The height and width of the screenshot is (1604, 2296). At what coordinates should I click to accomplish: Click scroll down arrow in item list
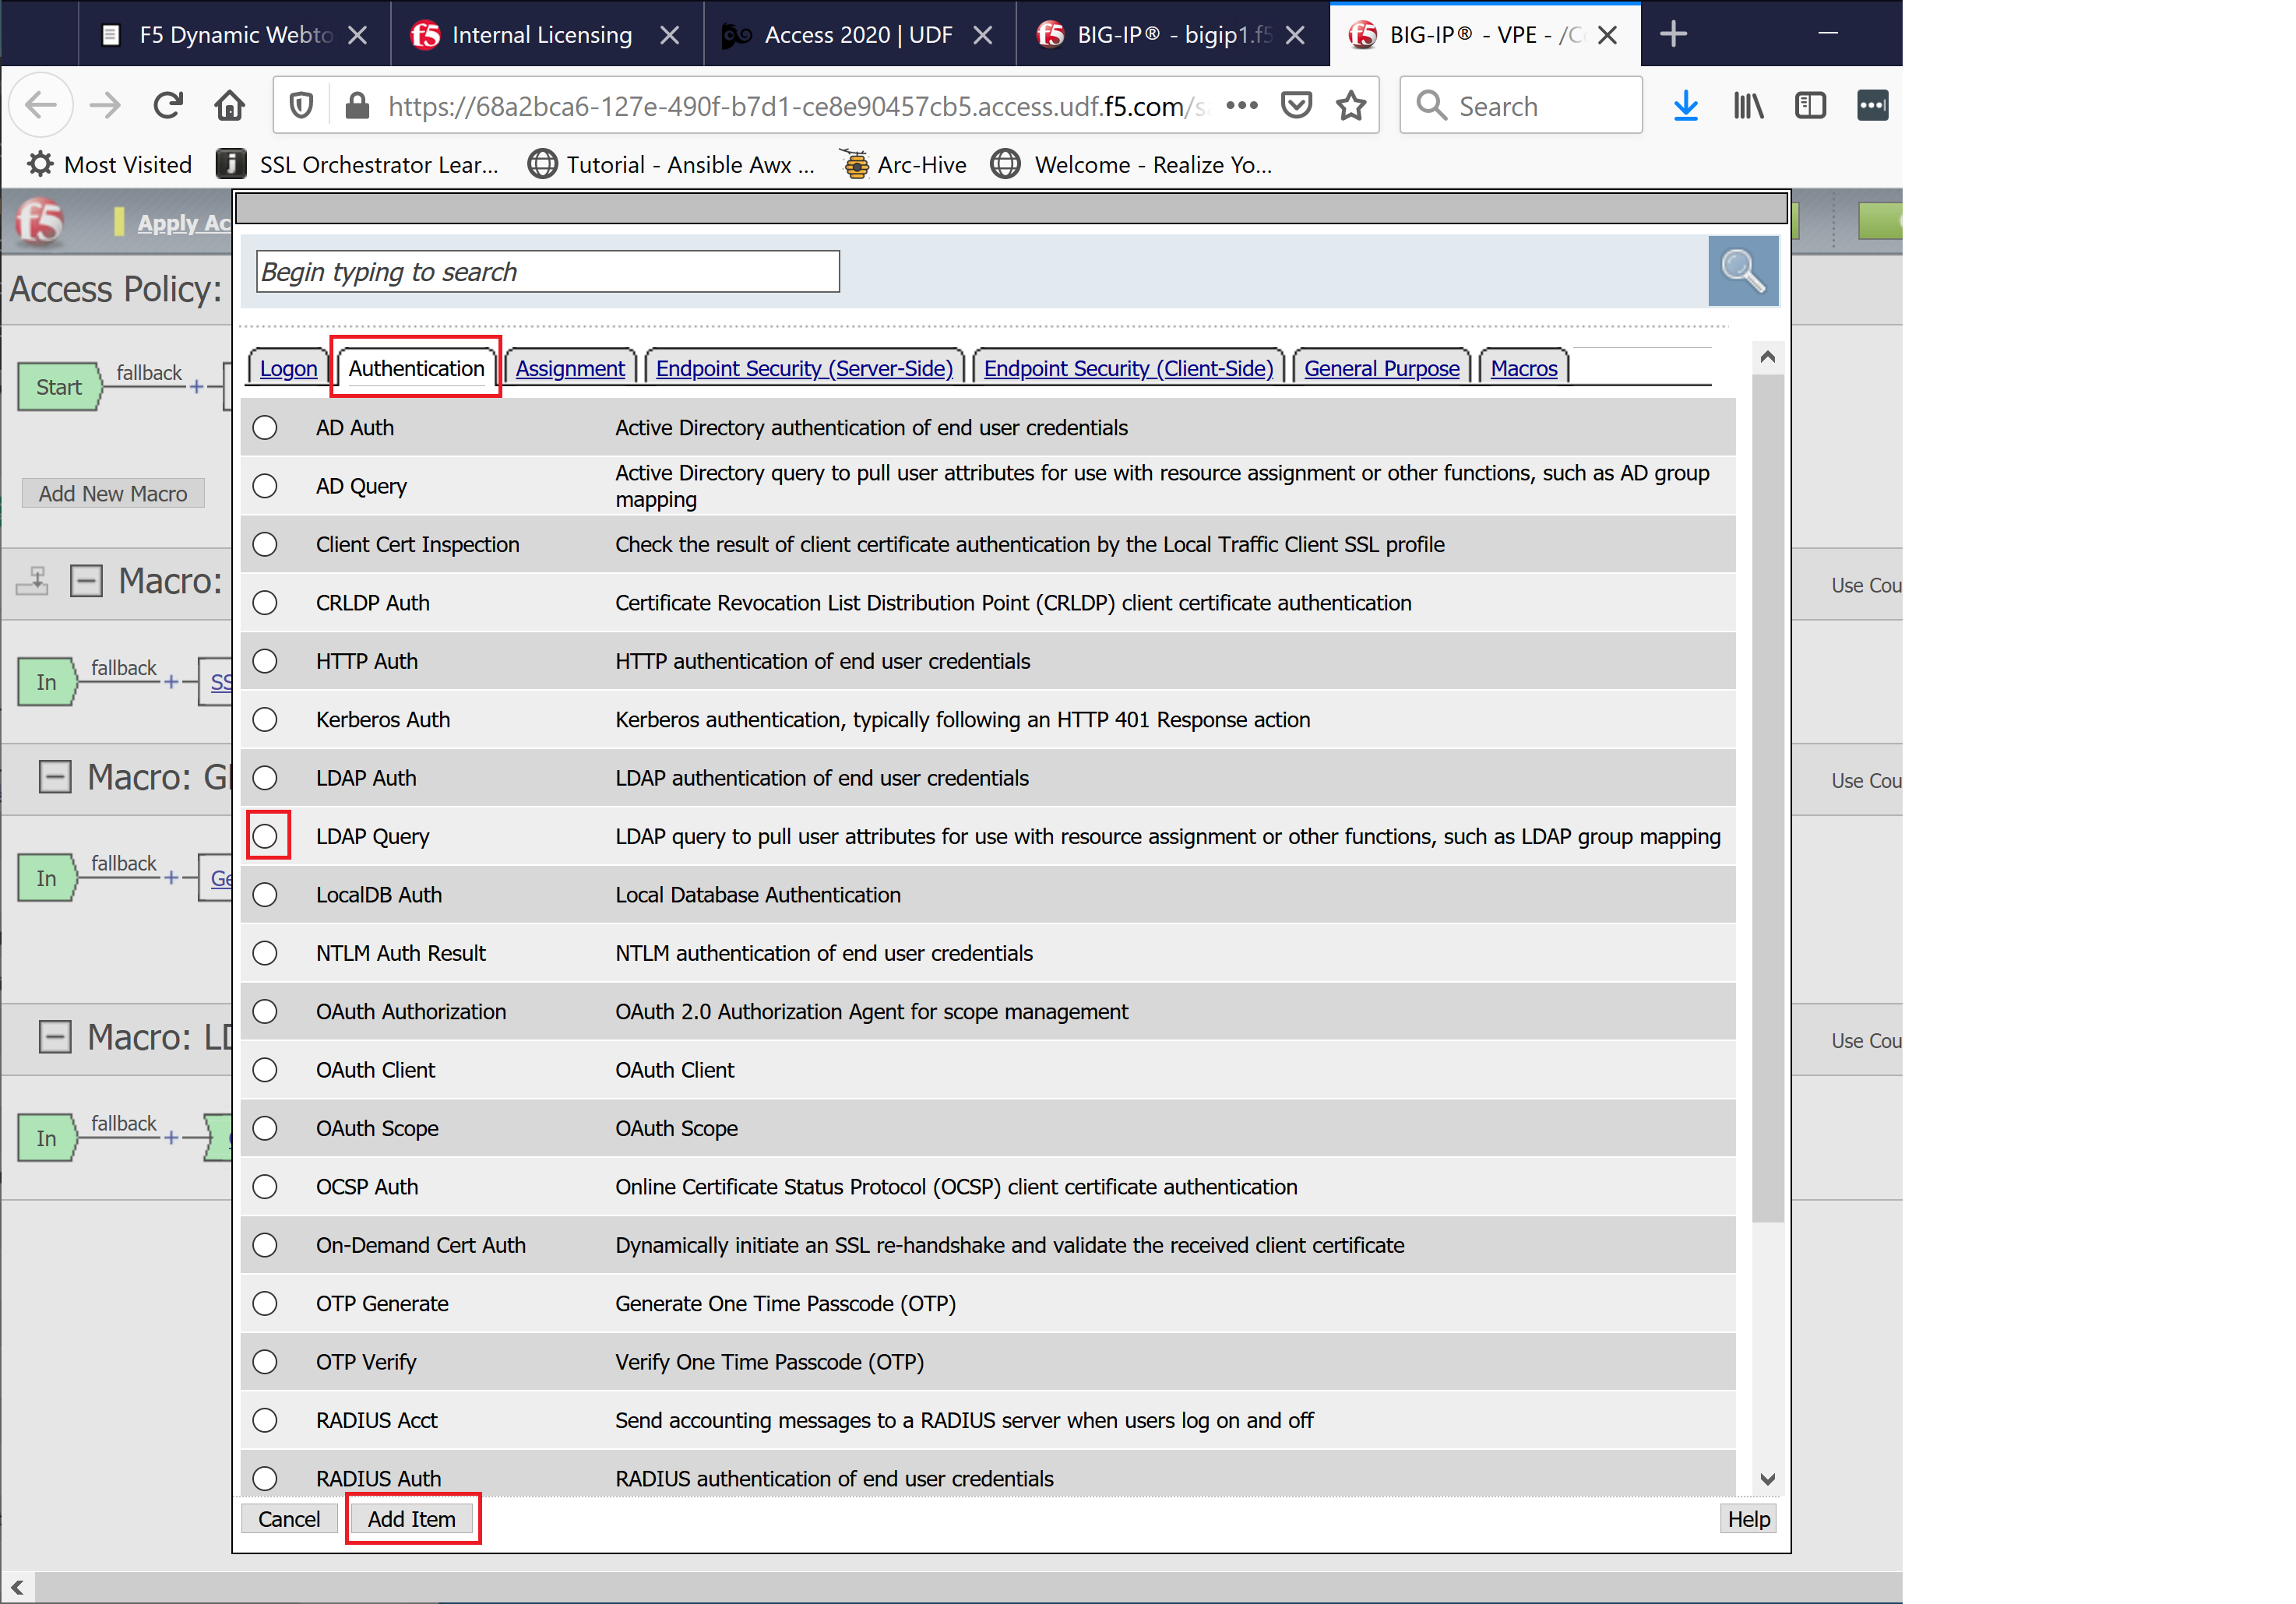click(x=1767, y=1479)
